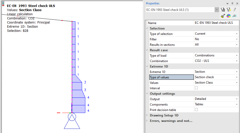Image resolution: width=240 pixels, height=133 pixels.
Task: Open the Results in sections dropdown
Action: point(237,45)
